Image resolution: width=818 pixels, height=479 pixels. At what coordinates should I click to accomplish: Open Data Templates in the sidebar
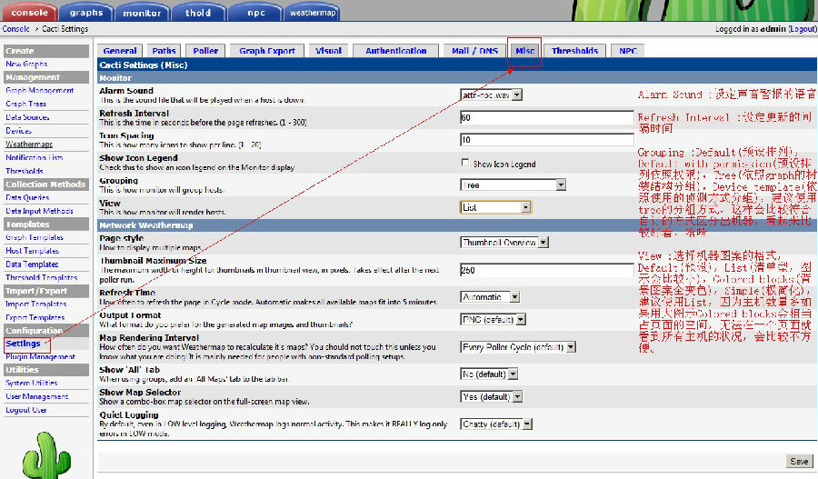pyautogui.click(x=32, y=264)
